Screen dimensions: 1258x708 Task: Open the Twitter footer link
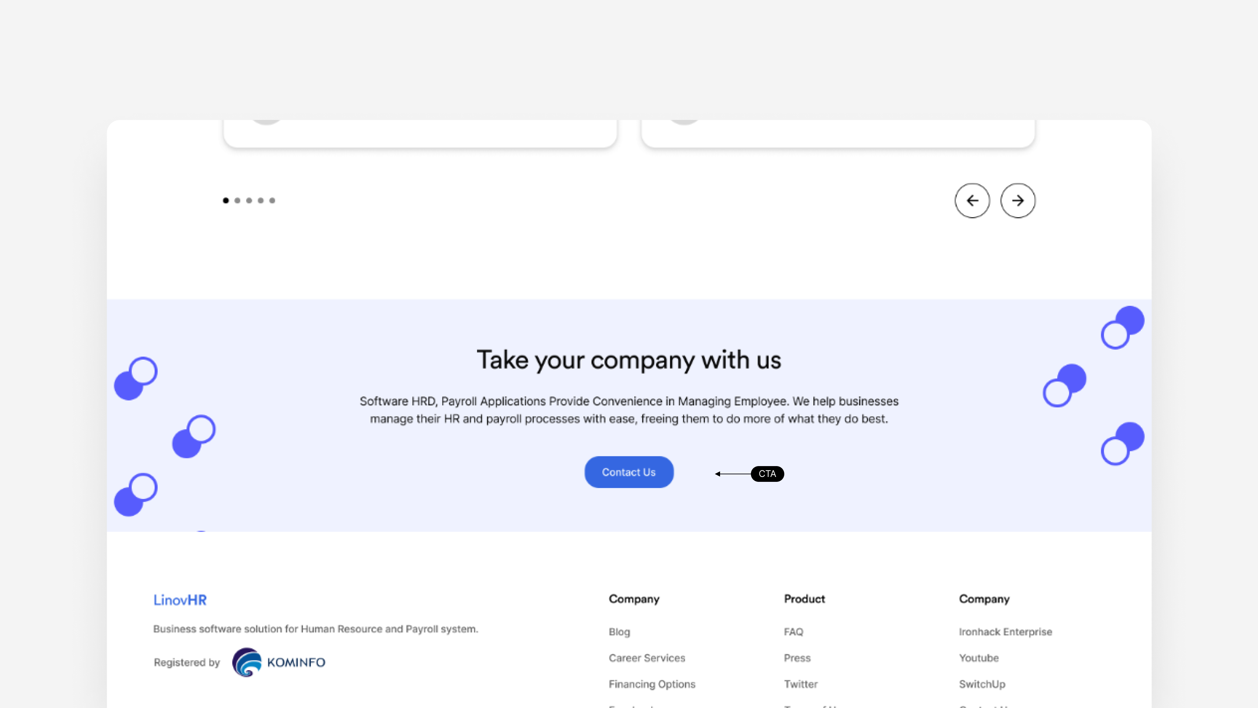[800, 684]
